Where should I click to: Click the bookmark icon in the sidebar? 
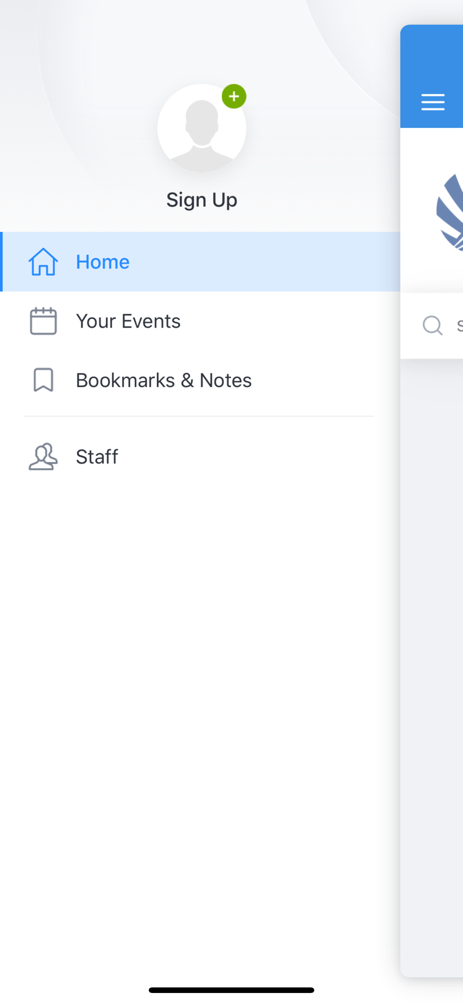coord(43,380)
